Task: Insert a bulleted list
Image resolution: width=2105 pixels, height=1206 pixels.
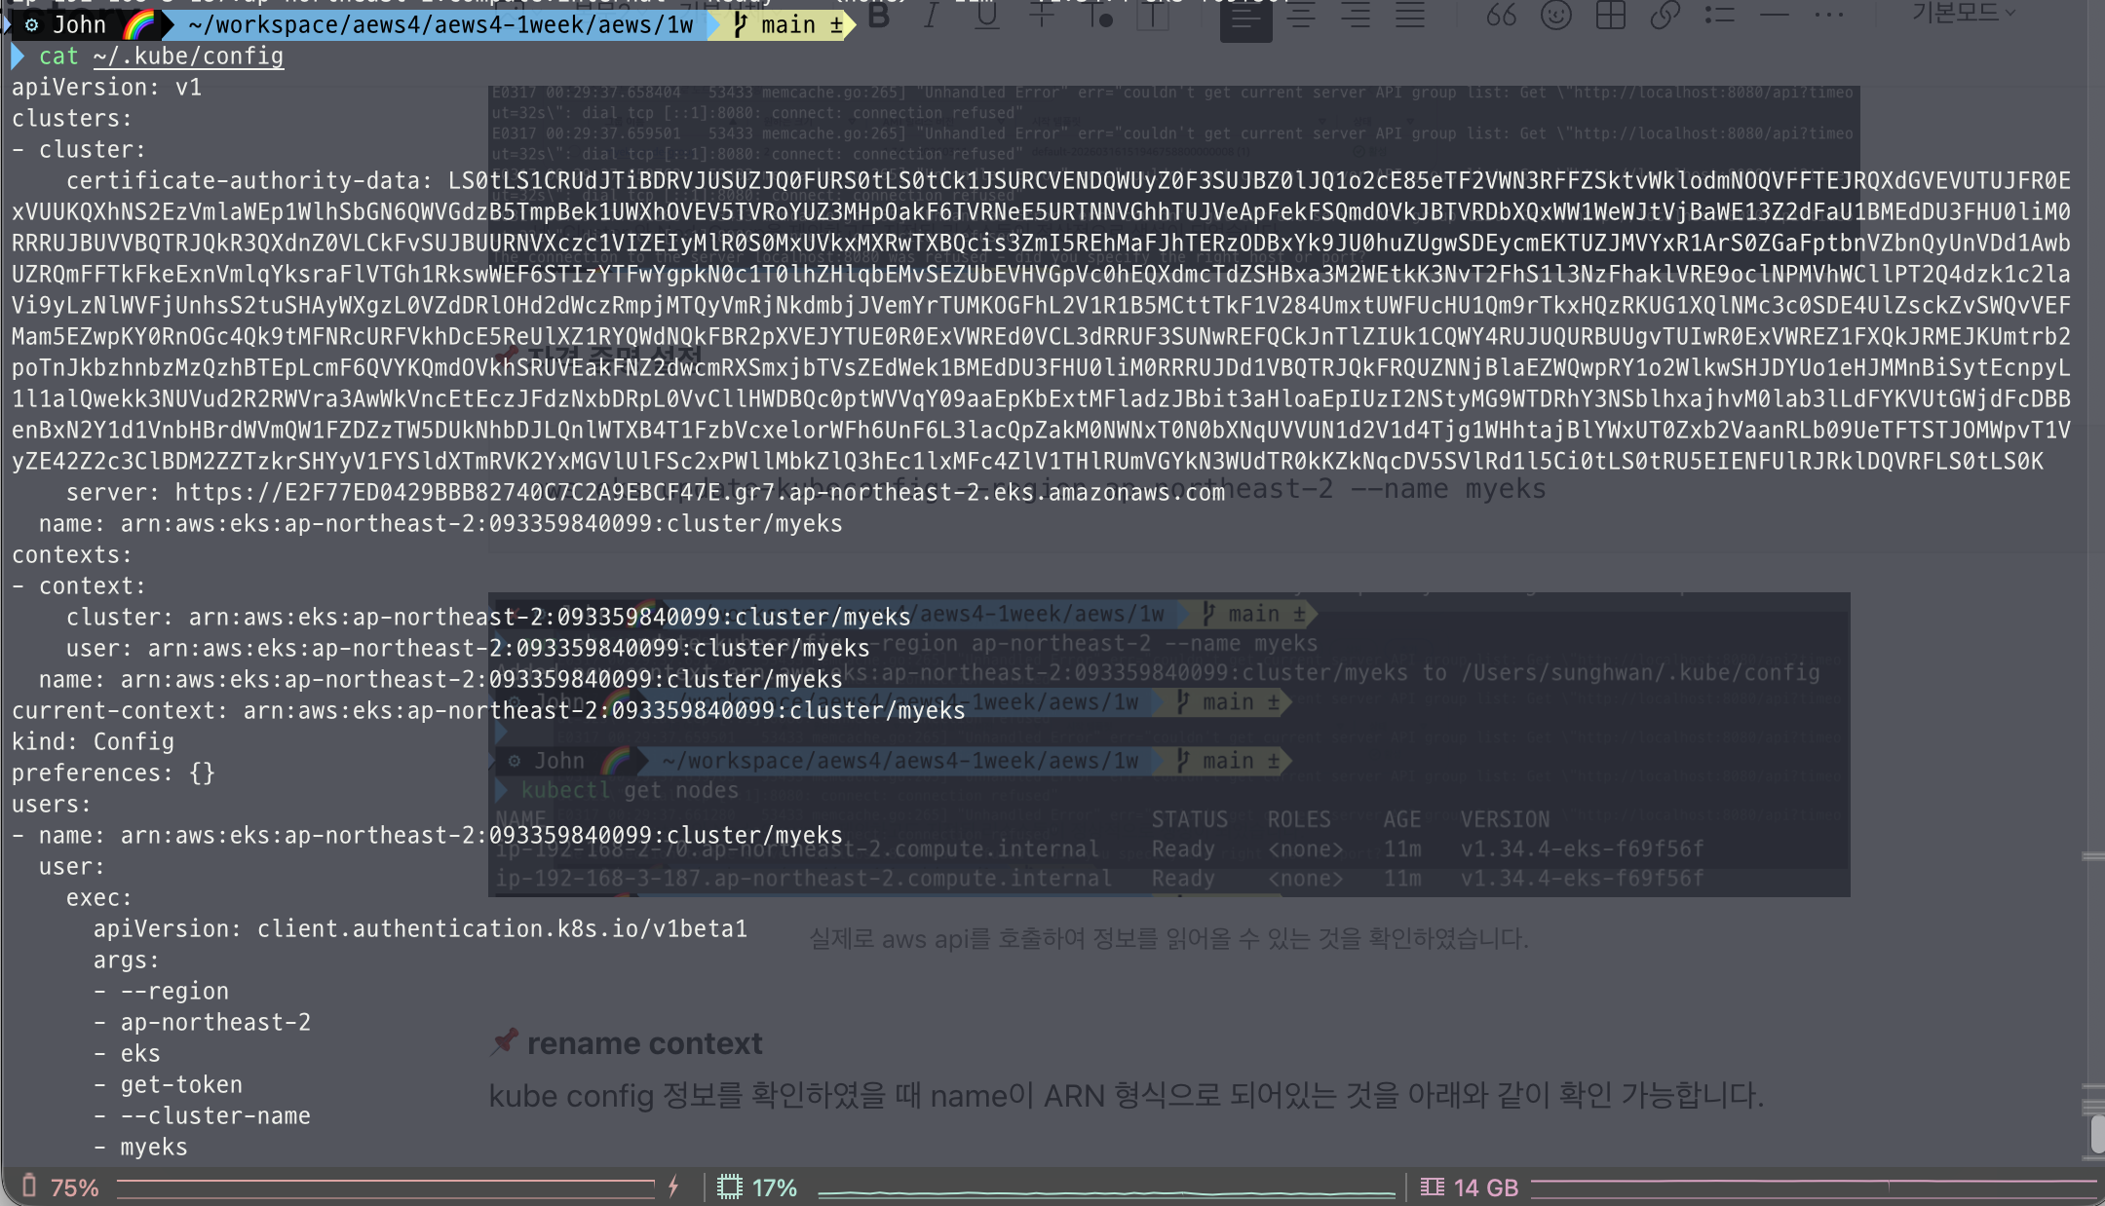Action: pos(1720,15)
